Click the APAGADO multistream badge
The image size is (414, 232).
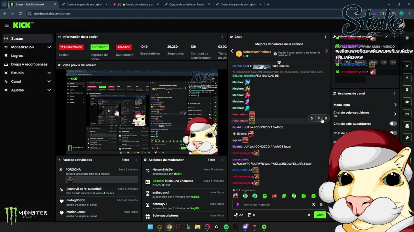[124, 47]
